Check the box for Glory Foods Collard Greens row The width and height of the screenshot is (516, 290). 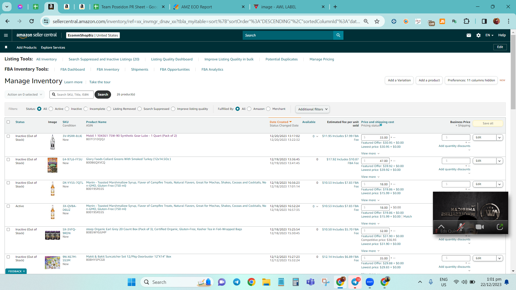(x=8, y=160)
